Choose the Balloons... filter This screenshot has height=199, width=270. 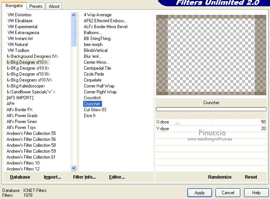point(93,33)
